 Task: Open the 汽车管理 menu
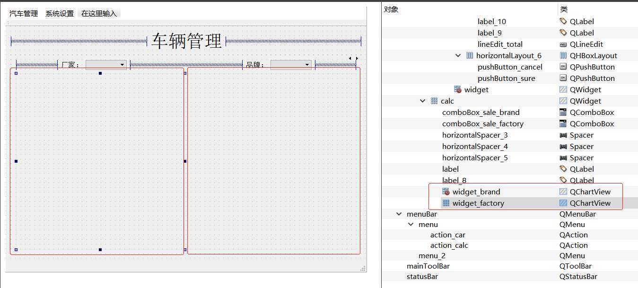point(24,14)
